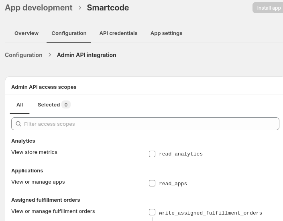Click the Configuration breadcrumb link

tap(24, 55)
